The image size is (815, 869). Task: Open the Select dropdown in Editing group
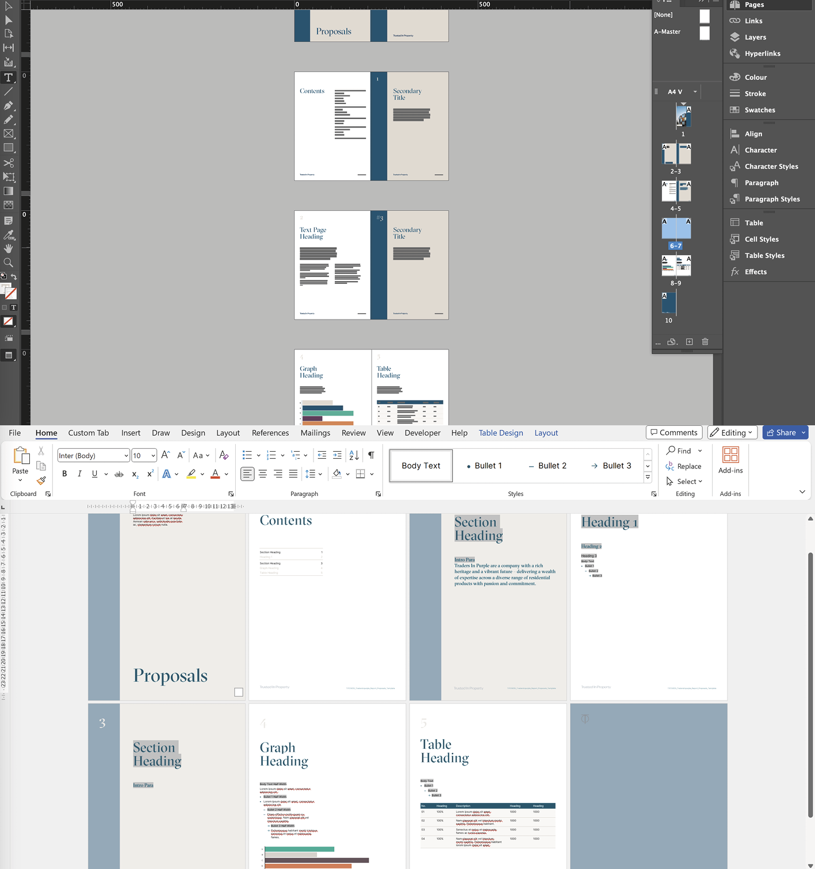coord(684,482)
